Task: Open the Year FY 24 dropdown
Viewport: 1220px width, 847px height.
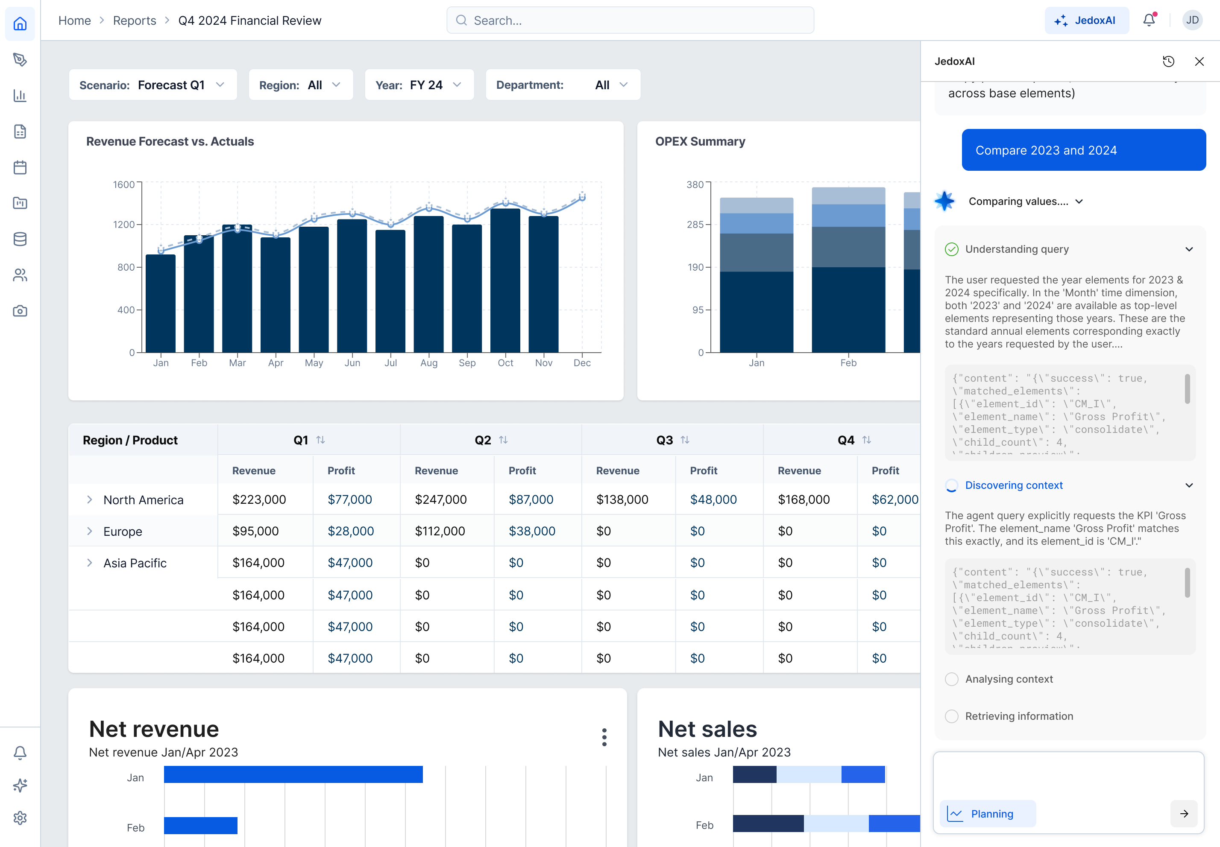Action: pyautogui.click(x=419, y=85)
